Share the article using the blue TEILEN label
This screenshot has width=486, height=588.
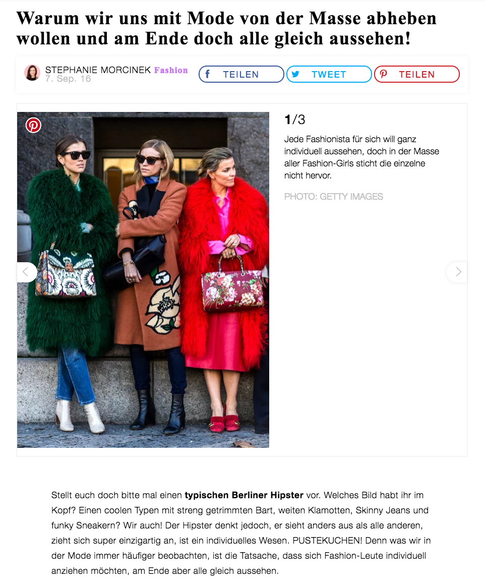[x=241, y=74]
